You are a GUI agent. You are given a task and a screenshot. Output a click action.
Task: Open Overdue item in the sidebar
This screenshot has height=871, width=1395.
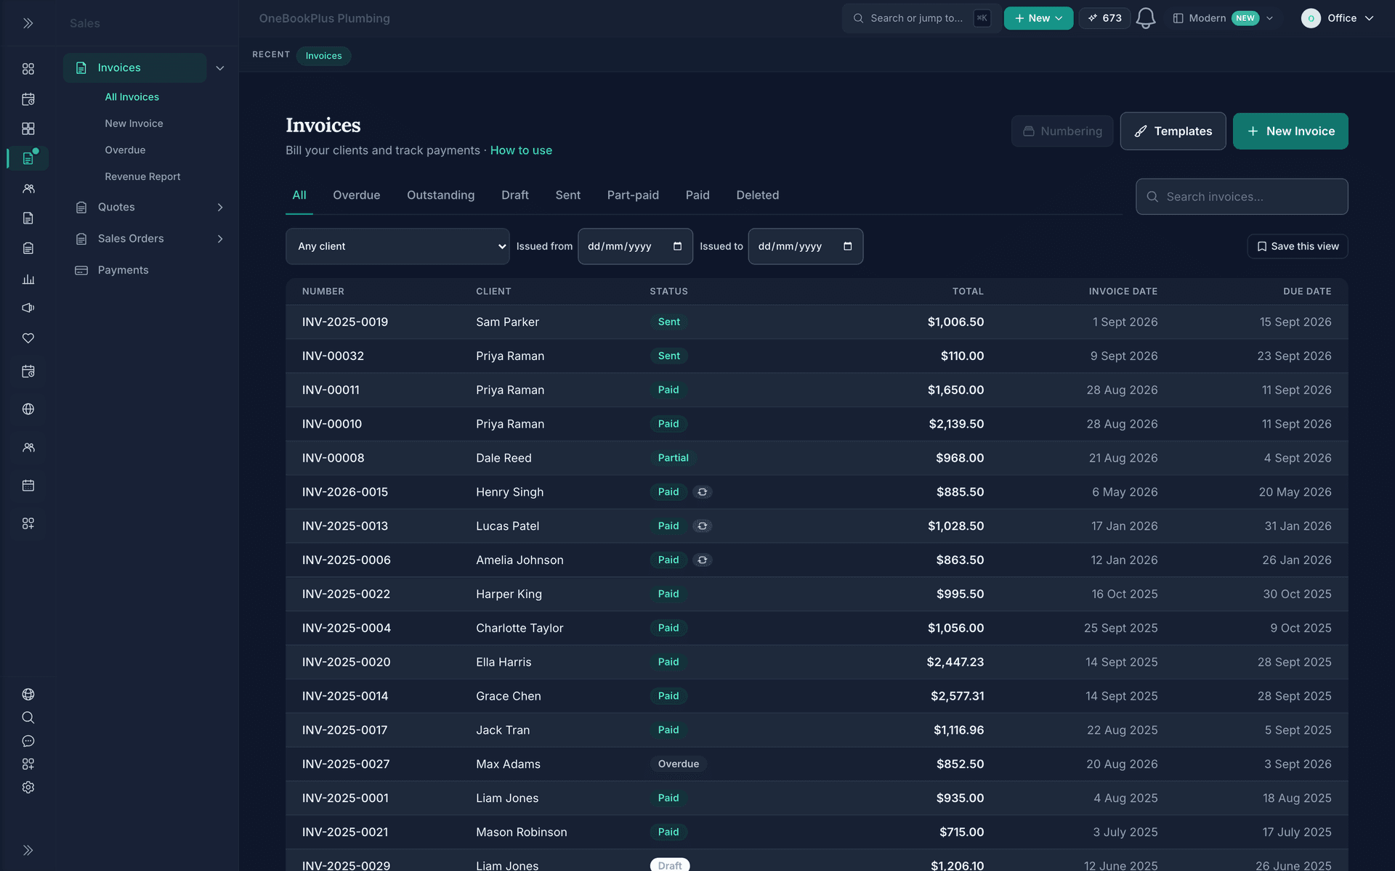[125, 150]
